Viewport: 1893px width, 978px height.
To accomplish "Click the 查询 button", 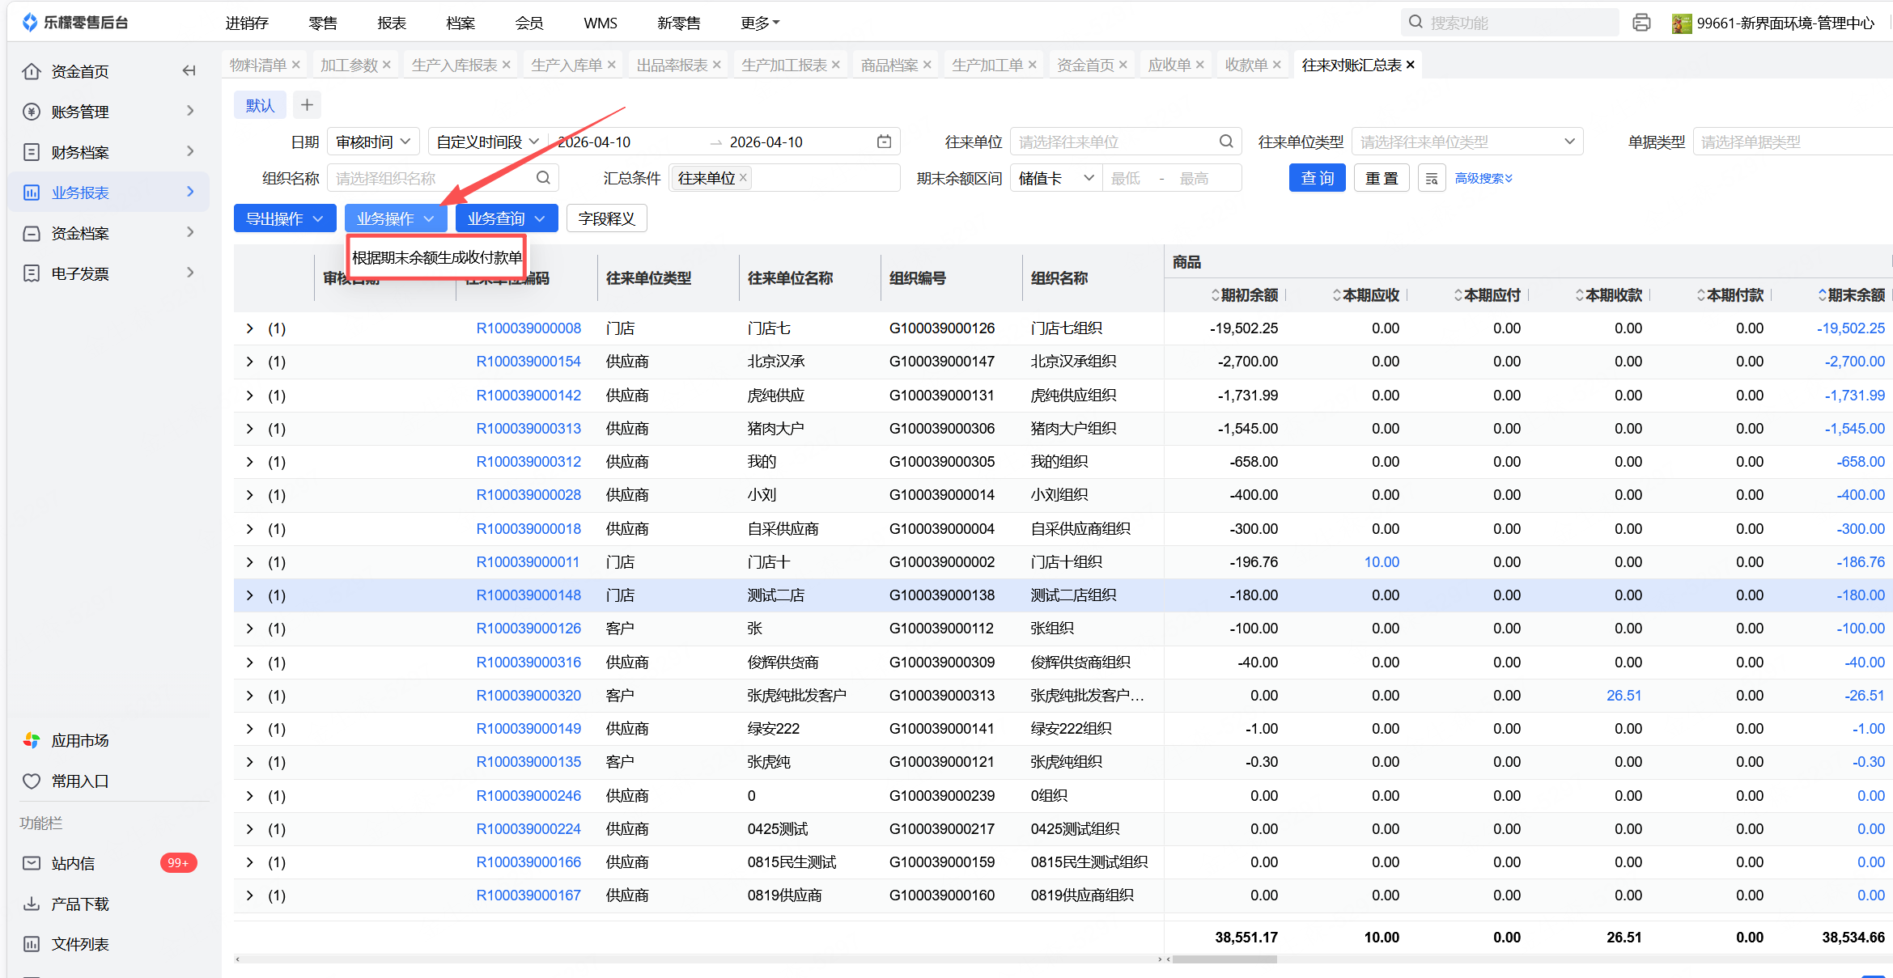I will 1317,178.
